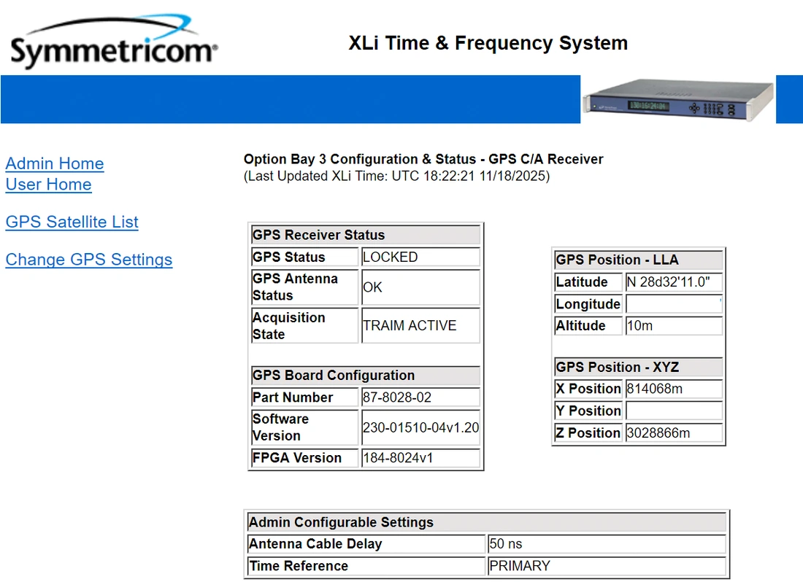Open the GPS Satellite List link
This screenshot has height=582, width=803.
coord(72,222)
